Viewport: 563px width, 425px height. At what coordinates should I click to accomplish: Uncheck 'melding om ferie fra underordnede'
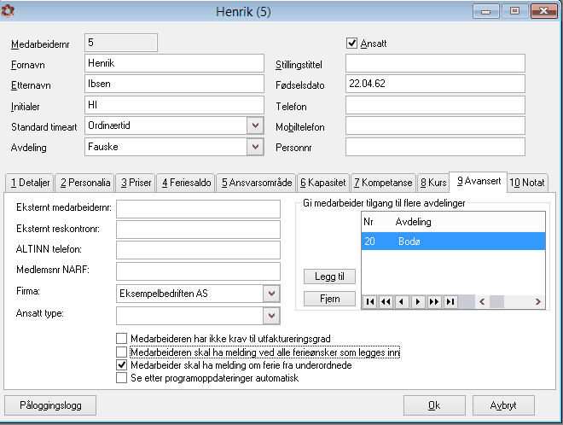click(x=121, y=365)
